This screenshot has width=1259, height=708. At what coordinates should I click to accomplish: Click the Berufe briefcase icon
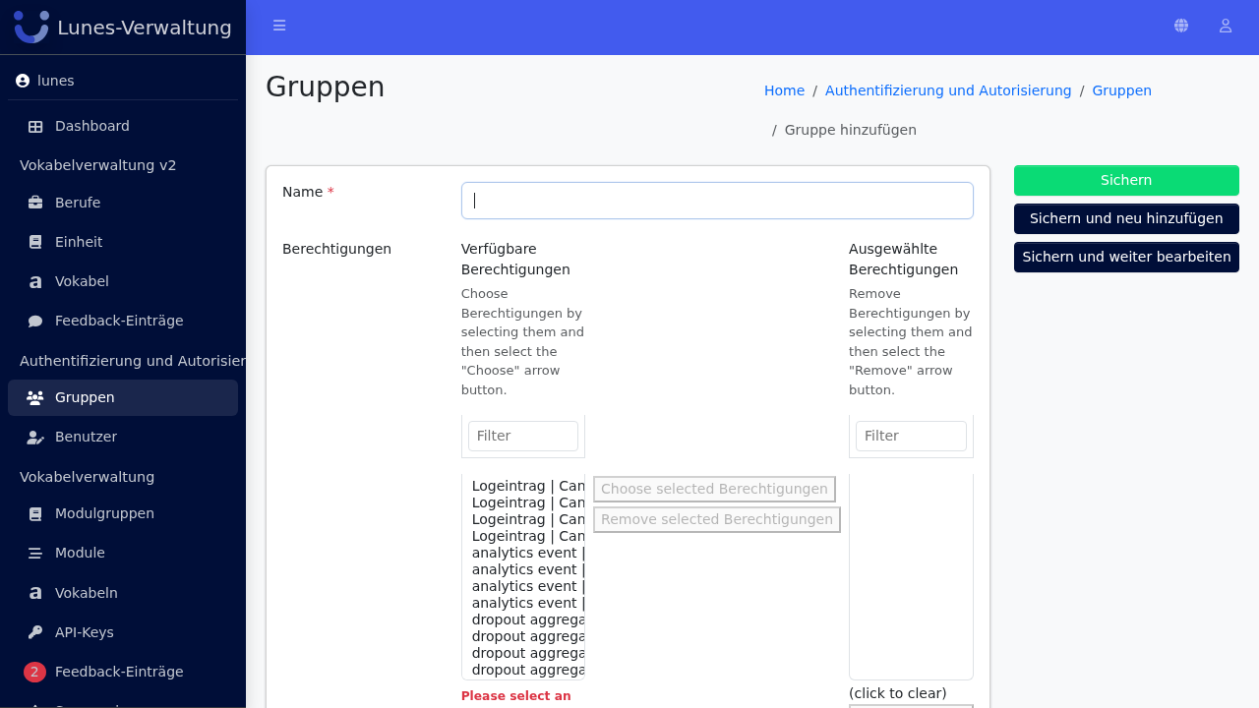click(35, 203)
